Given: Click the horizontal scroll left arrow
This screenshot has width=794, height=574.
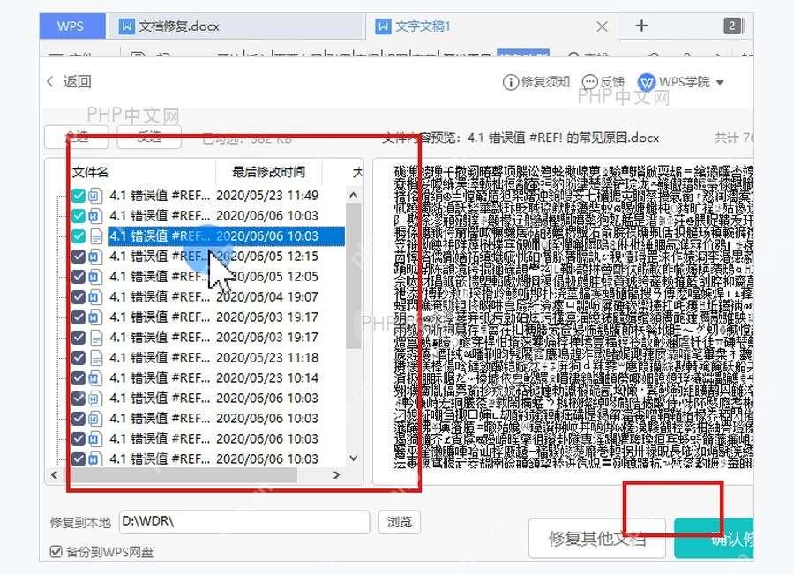Looking at the screenshot, I should 54,474.
